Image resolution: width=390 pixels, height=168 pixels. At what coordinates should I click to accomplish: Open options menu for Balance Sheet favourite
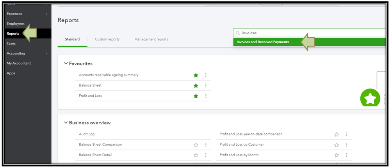206,85
